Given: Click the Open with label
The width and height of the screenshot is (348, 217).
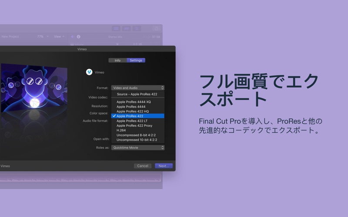Looking at the screenshot, I should click(x=101, y=139).
